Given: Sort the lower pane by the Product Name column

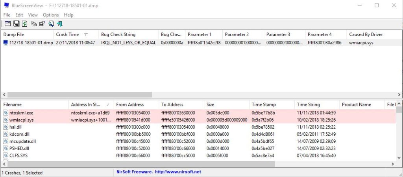Looking at the screenshot, I should pyautogui.click(x=362, y=104).
